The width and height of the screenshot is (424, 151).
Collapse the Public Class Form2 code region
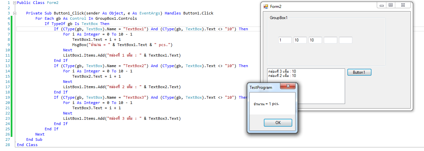(15, 3)
